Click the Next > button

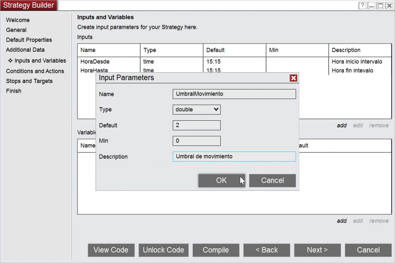pyautogui.click(x=317, y=250)
